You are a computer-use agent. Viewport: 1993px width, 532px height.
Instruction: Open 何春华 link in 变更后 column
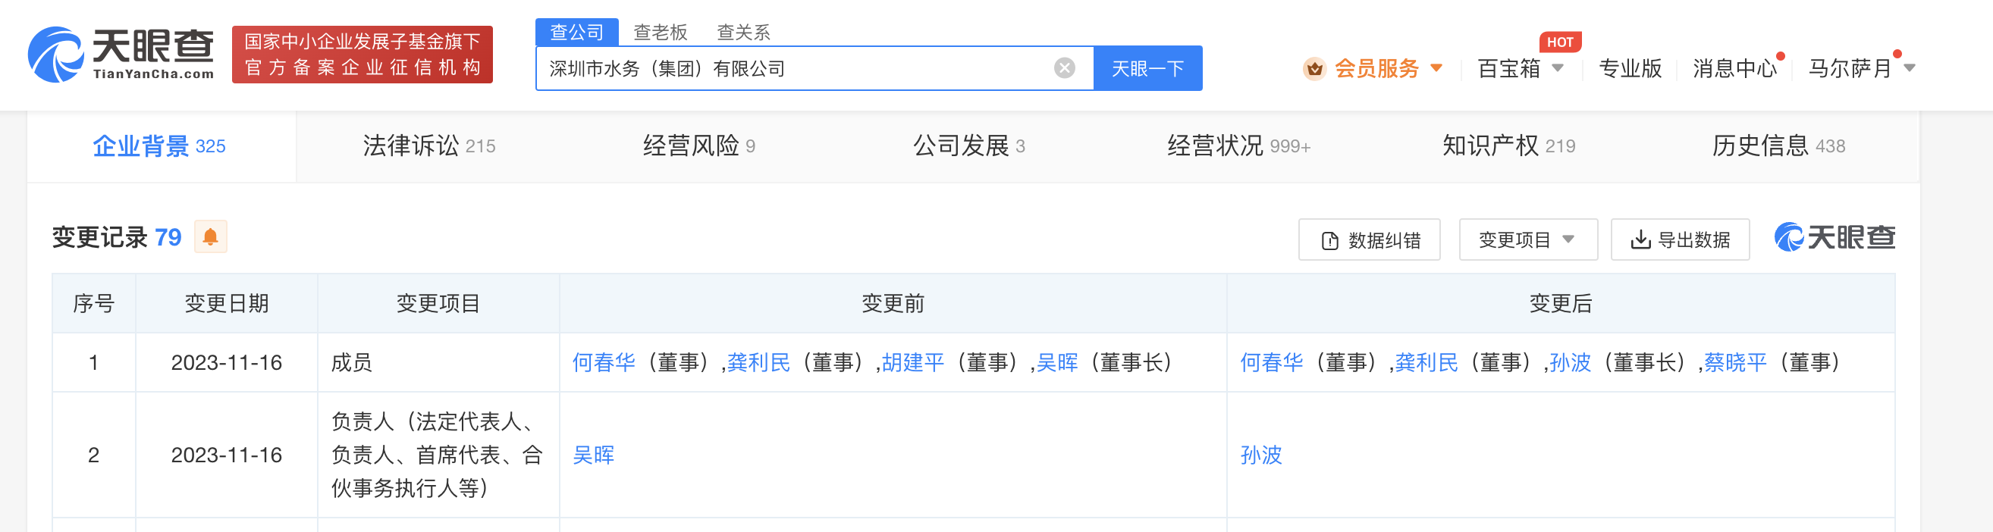[1271, 362]
